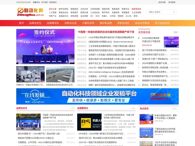Select the 人工智能 tag
The image size is (195, 146).
click(x=53, y=12)
